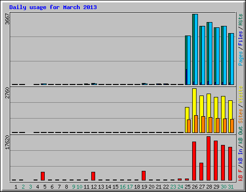Screen dimensions: 246x192
Task: Select green weekend day label 16
Action: coord(123,187)
